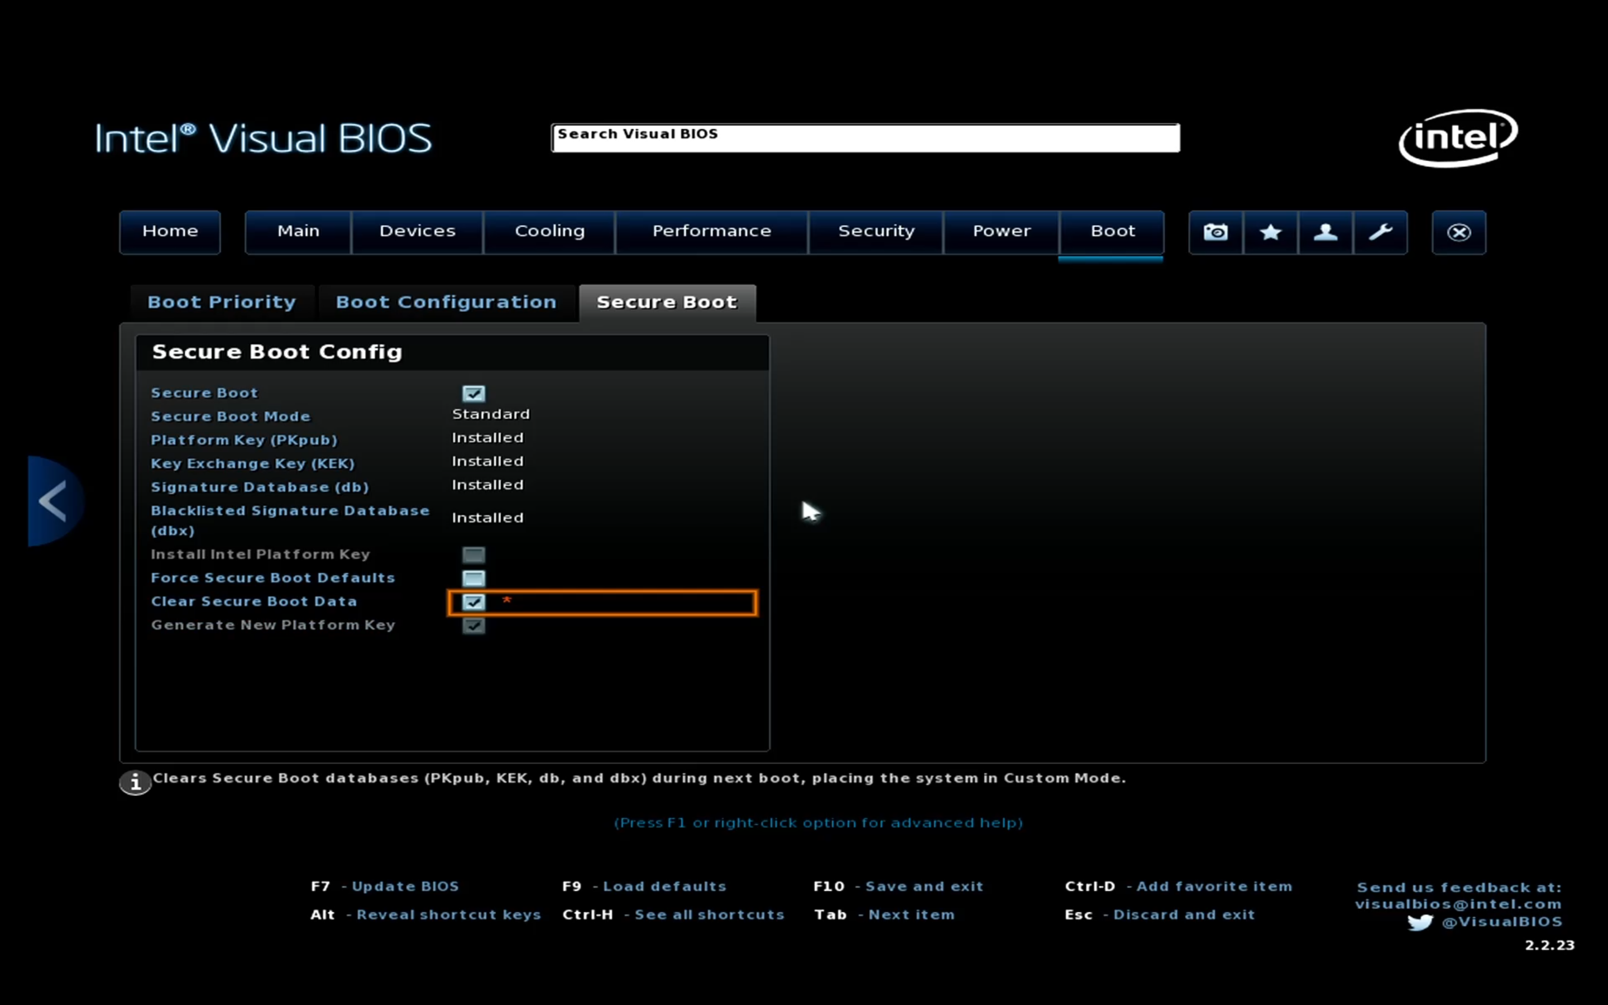
Task: Enable Force Secure Boot Defaults checkbox
Action: tap(474, 578)
